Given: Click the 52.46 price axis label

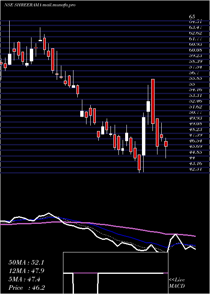Looking at the screenshot, I should [196, 101].
